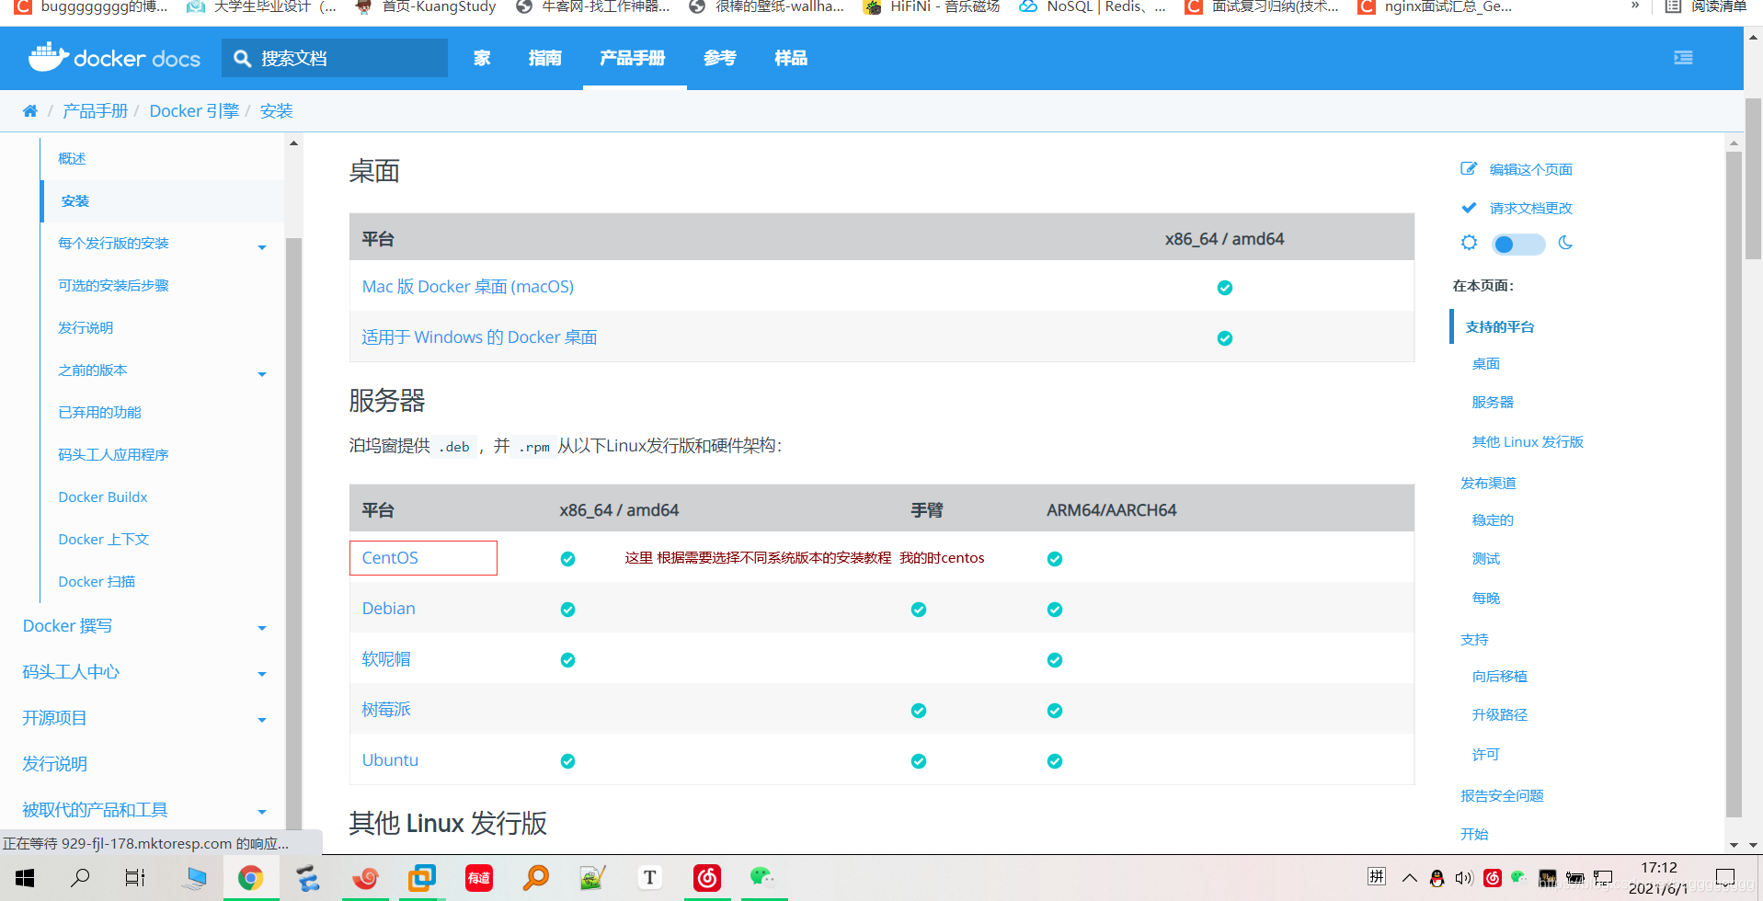Click the search magnifier icon in header
The width and height of the screenshot is (1763, 901).
pyautogui.click(x=243, y=58)
